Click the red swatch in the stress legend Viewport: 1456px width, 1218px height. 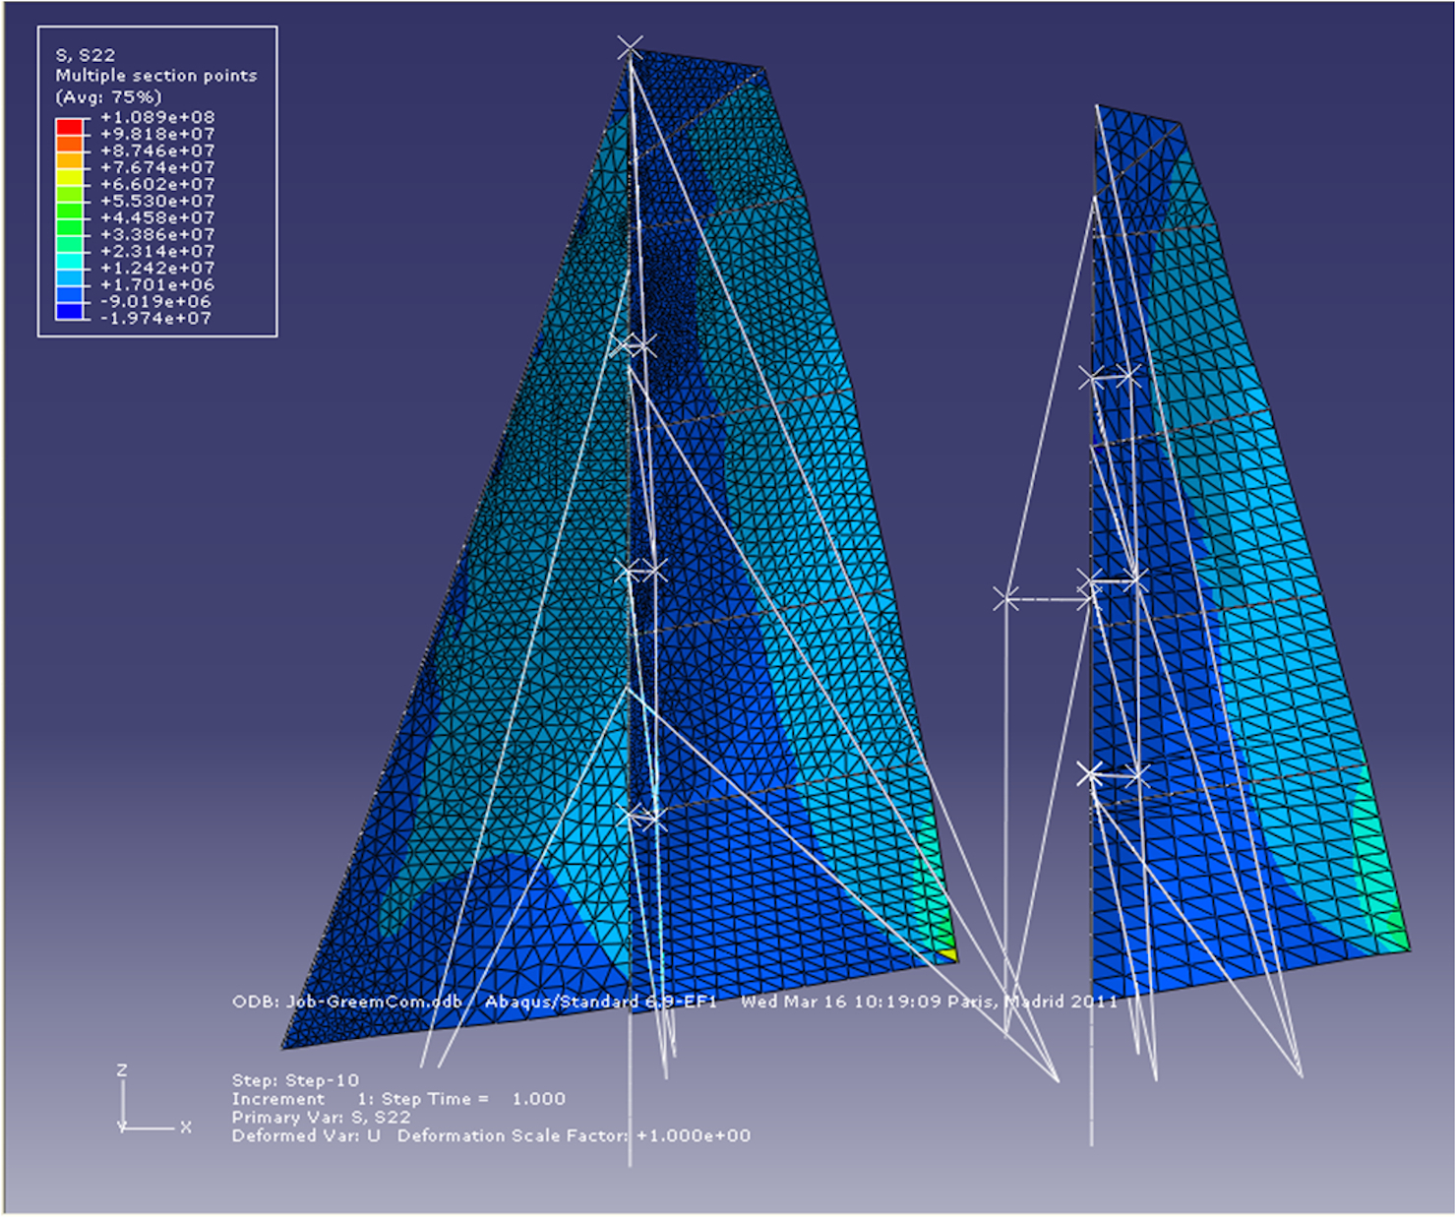click(x=69, y=126)
